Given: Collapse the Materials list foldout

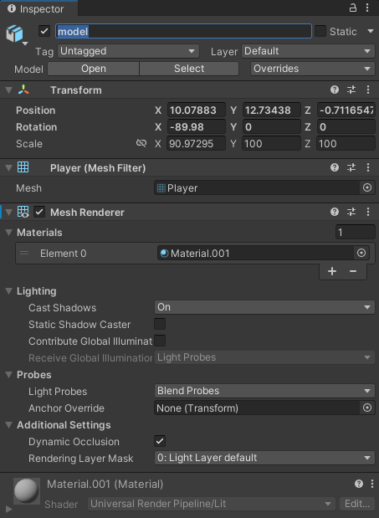Looking at the screenshot, I should 9,233.
